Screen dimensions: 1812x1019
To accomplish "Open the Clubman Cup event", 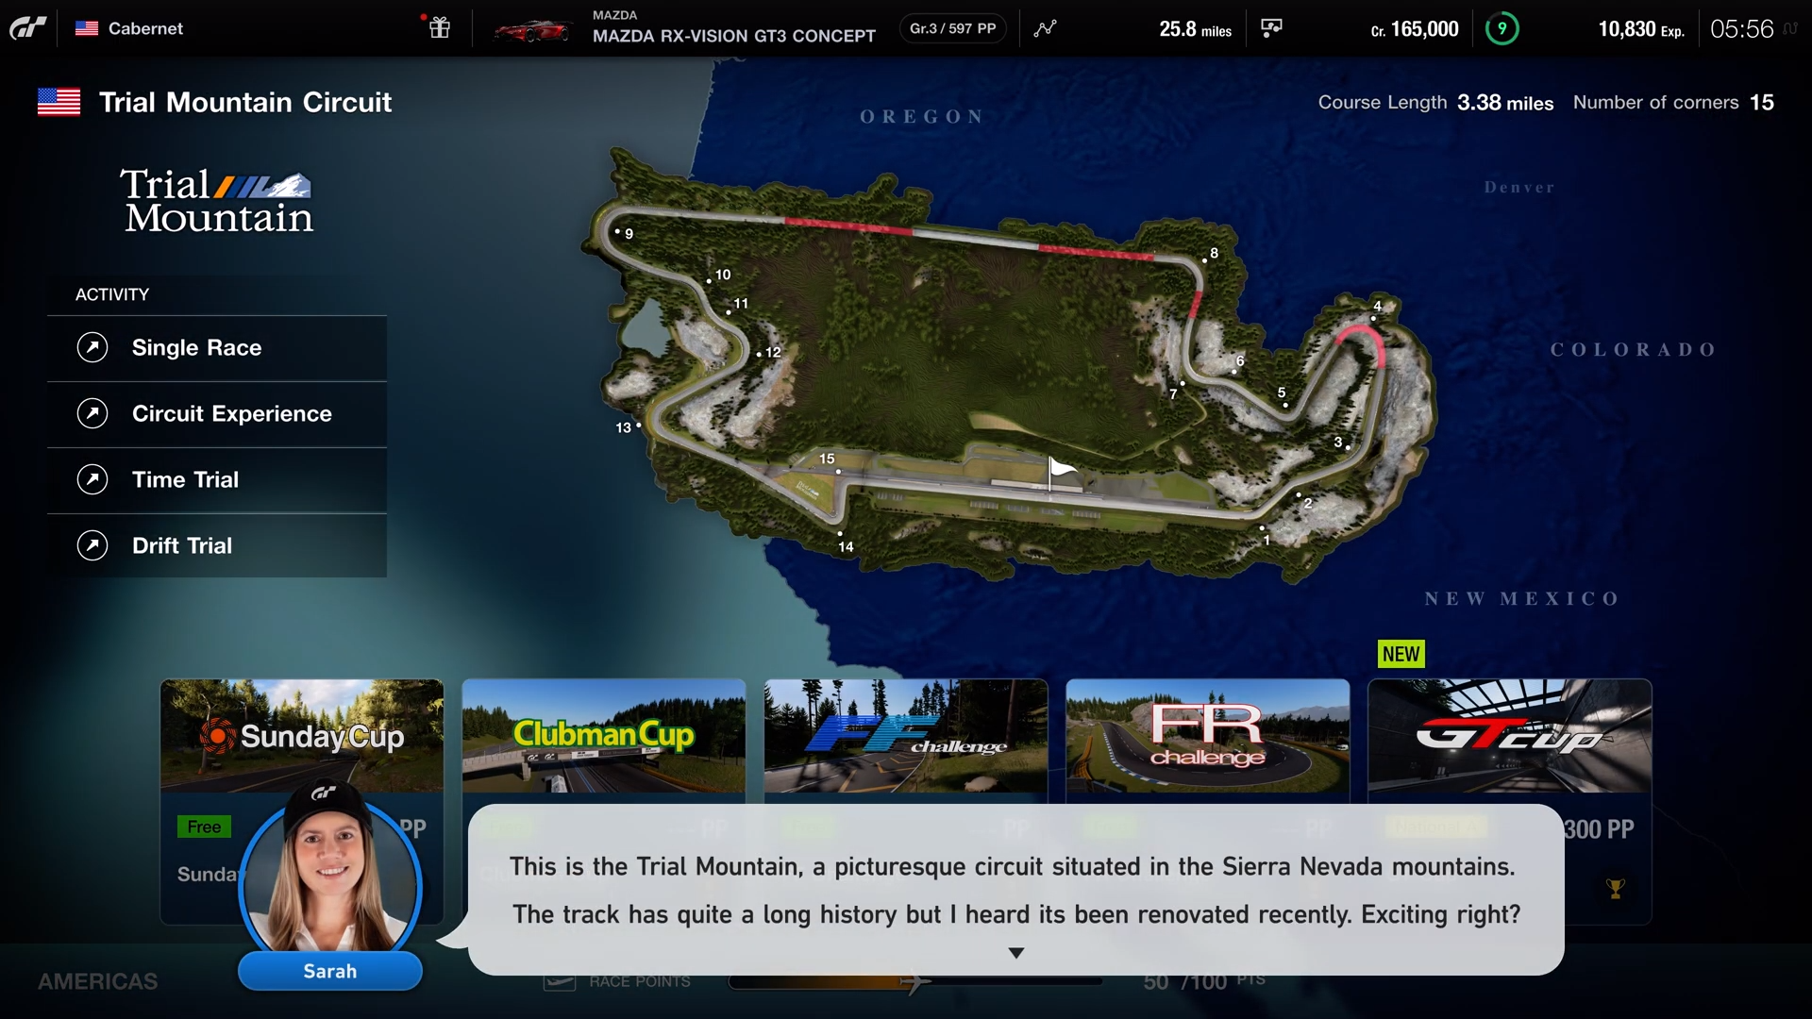I will click(604, 734).
